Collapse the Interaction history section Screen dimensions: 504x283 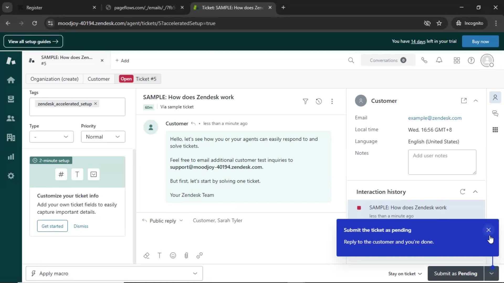click(475, 192)
